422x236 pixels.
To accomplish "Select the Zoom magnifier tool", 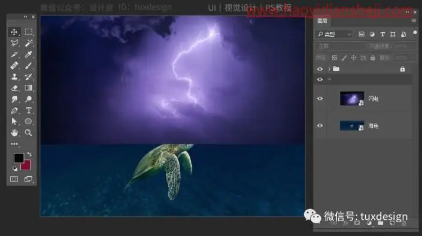I will point(28,133).
